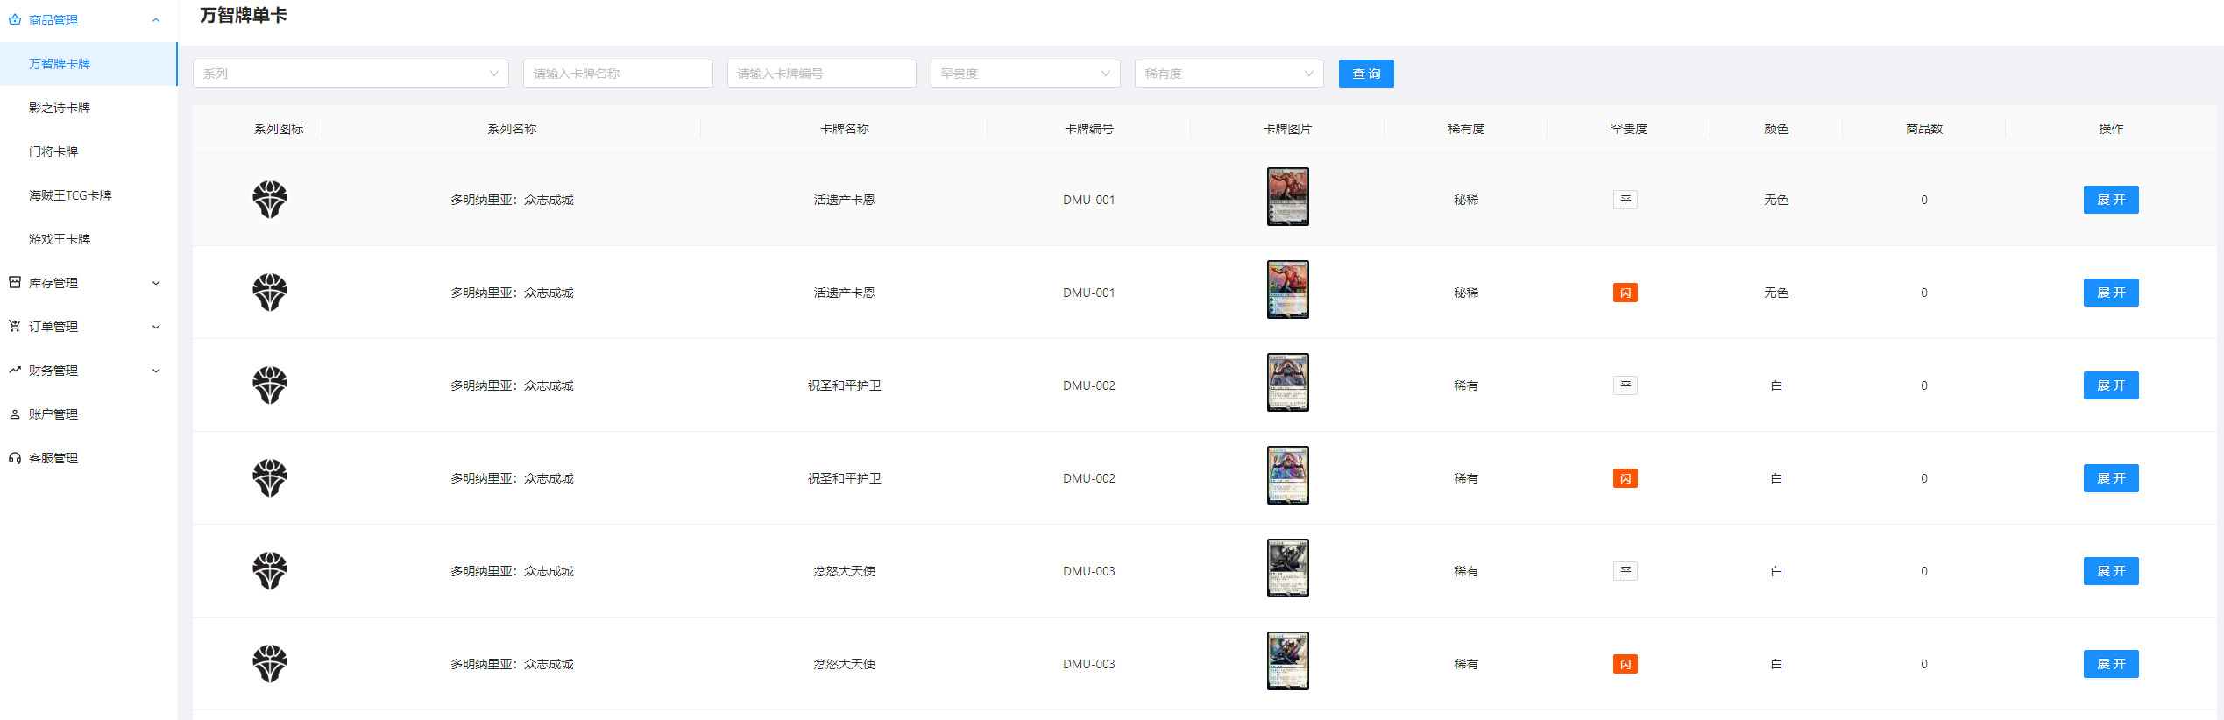Click the 查询 search button
2224x720 pixels.
tap(1365, 74)
